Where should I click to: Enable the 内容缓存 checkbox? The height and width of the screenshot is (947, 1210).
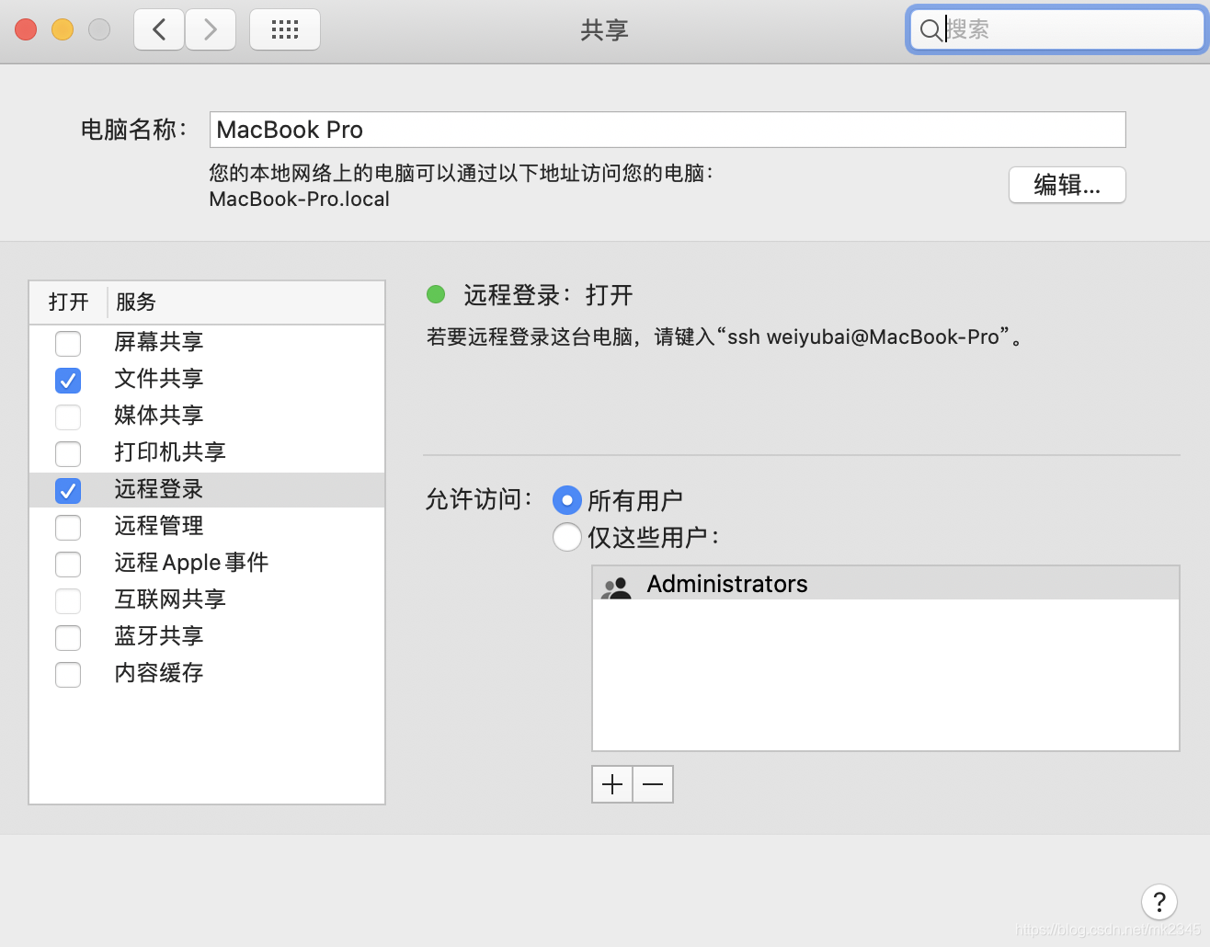[68, 675]
